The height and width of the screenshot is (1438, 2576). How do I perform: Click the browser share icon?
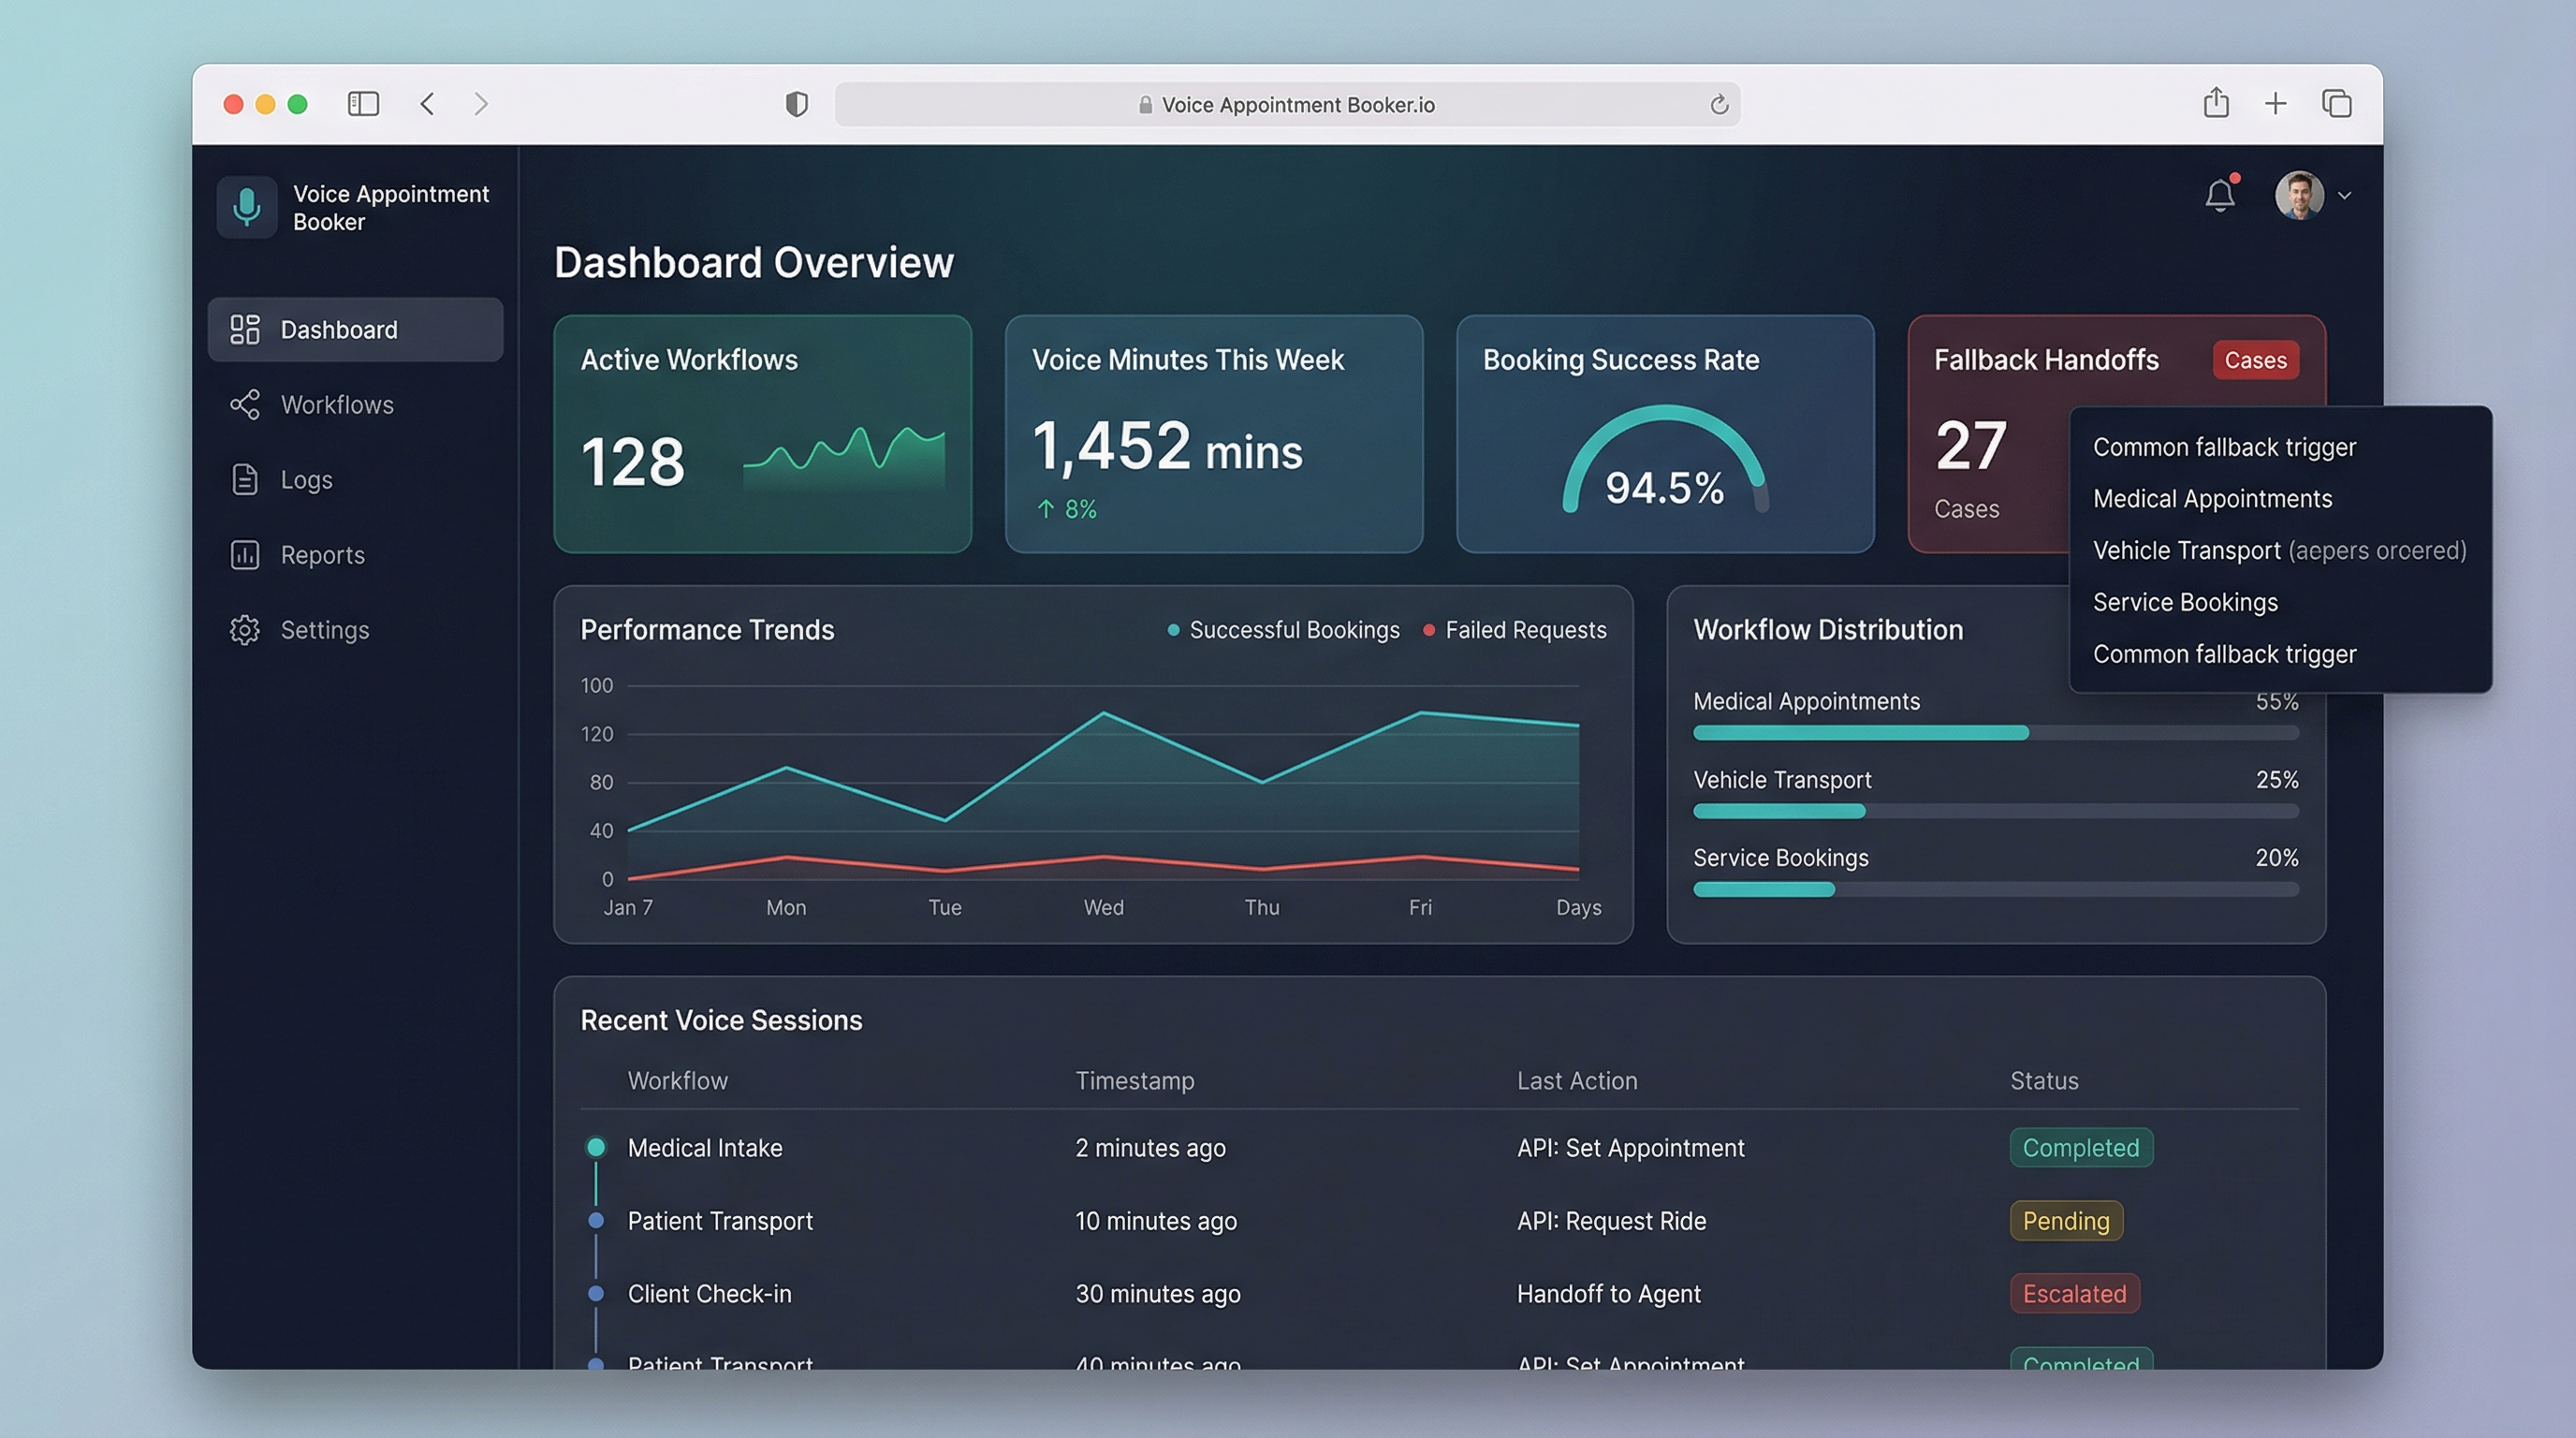2215,103
